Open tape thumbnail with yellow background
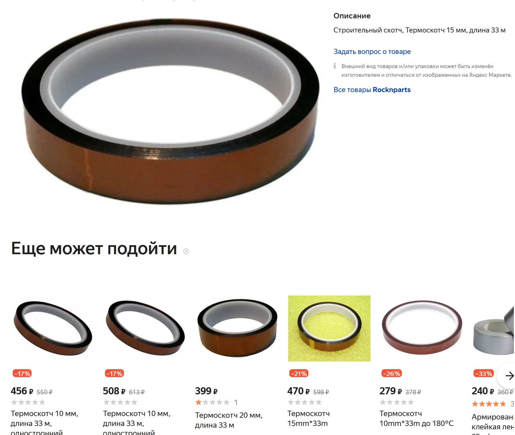 (x=329, y=328)
